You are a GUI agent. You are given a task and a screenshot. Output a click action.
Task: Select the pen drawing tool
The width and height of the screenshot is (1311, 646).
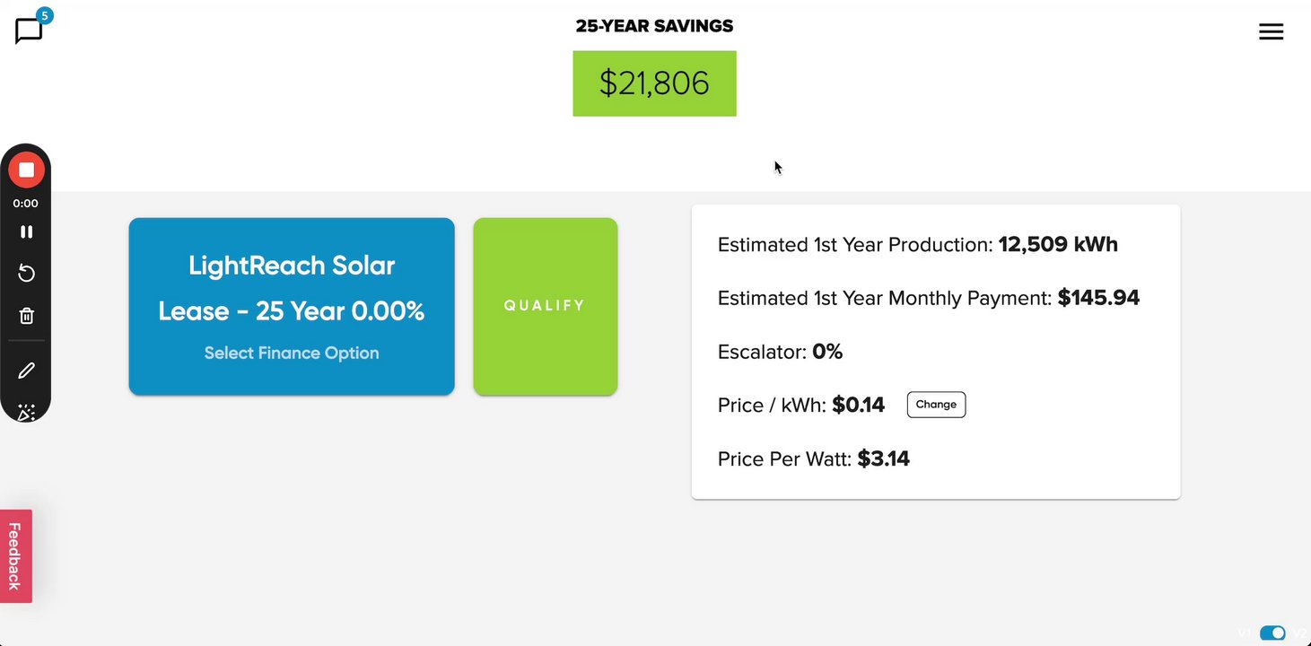click(x=27, y=371)
